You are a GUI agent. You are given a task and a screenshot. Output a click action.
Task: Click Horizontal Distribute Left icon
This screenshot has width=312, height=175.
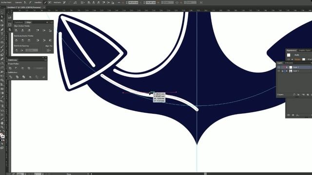point(38,40)
